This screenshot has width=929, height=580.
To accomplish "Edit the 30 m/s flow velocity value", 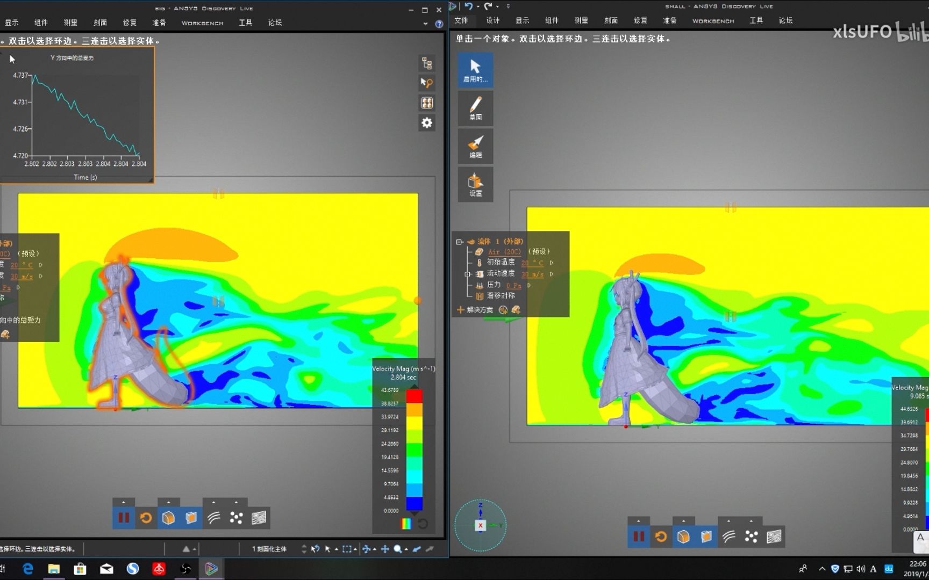I will 532,274.
